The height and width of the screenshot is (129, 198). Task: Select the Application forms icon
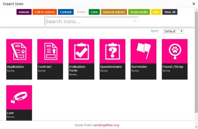(19, 51)
